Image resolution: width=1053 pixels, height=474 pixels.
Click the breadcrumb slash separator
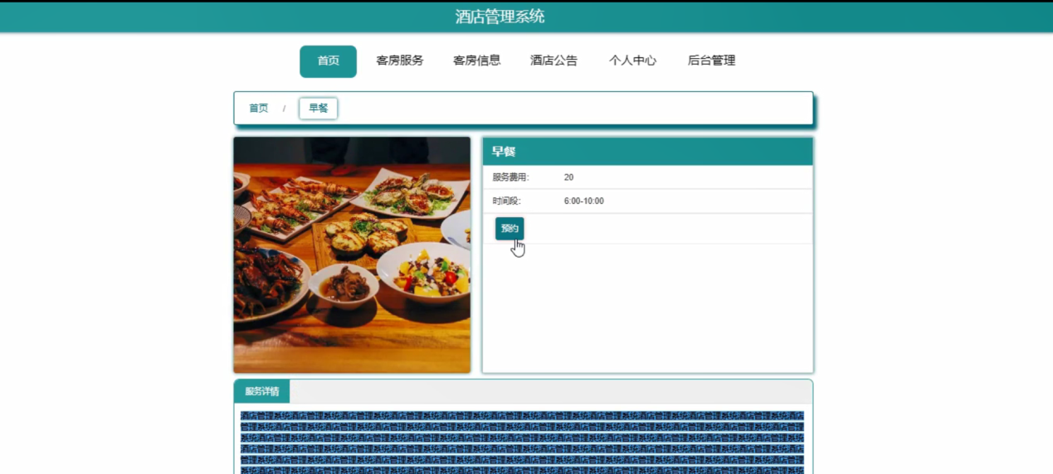284,109
